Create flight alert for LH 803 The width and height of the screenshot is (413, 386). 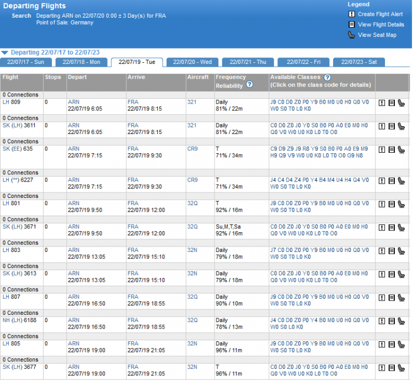click(382, 251)
